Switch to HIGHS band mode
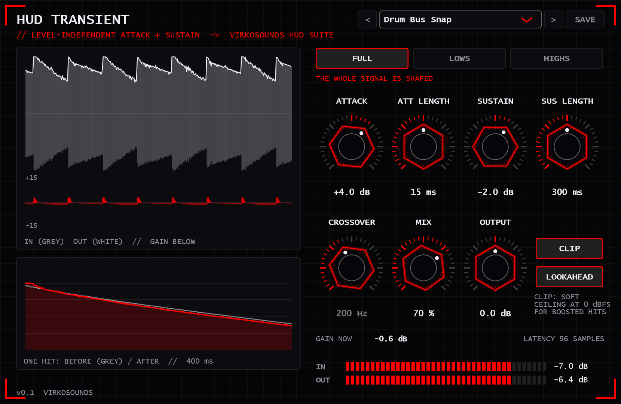The width and height of the screenshot is (621, 404). coord(556,58)
